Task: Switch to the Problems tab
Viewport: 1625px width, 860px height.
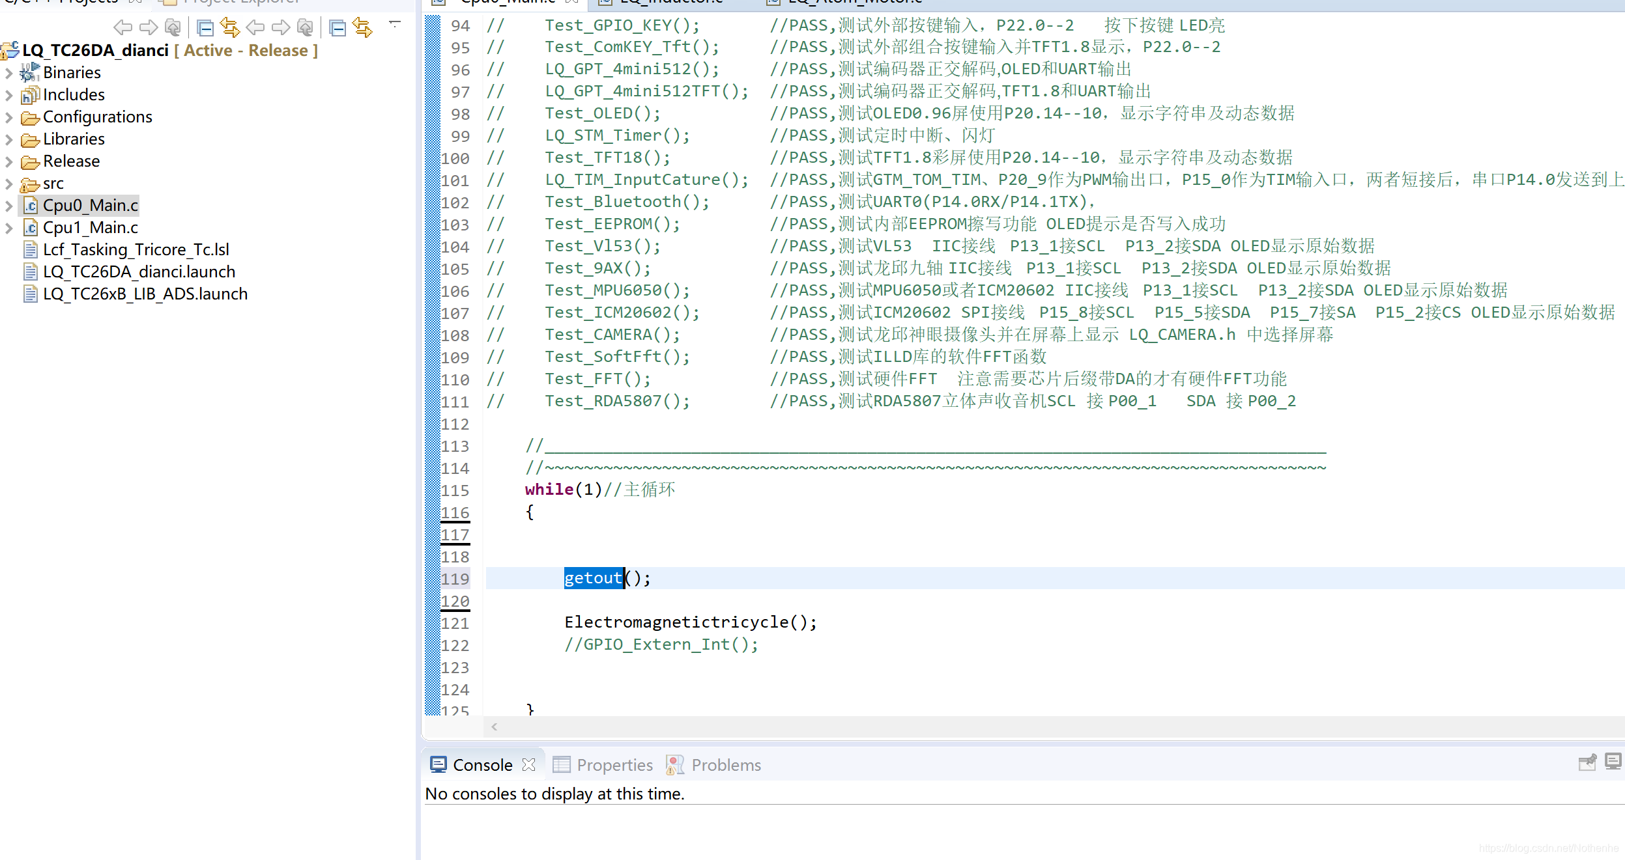Action: tap(725, 765)
